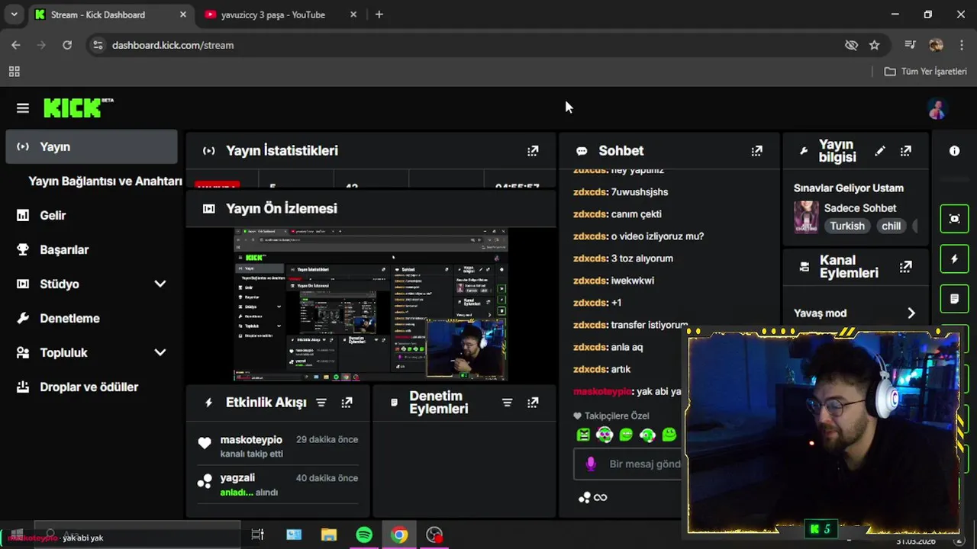The image size is (977, 549).
Task: Open File Explorer from the taskbar
Action: 329,535
